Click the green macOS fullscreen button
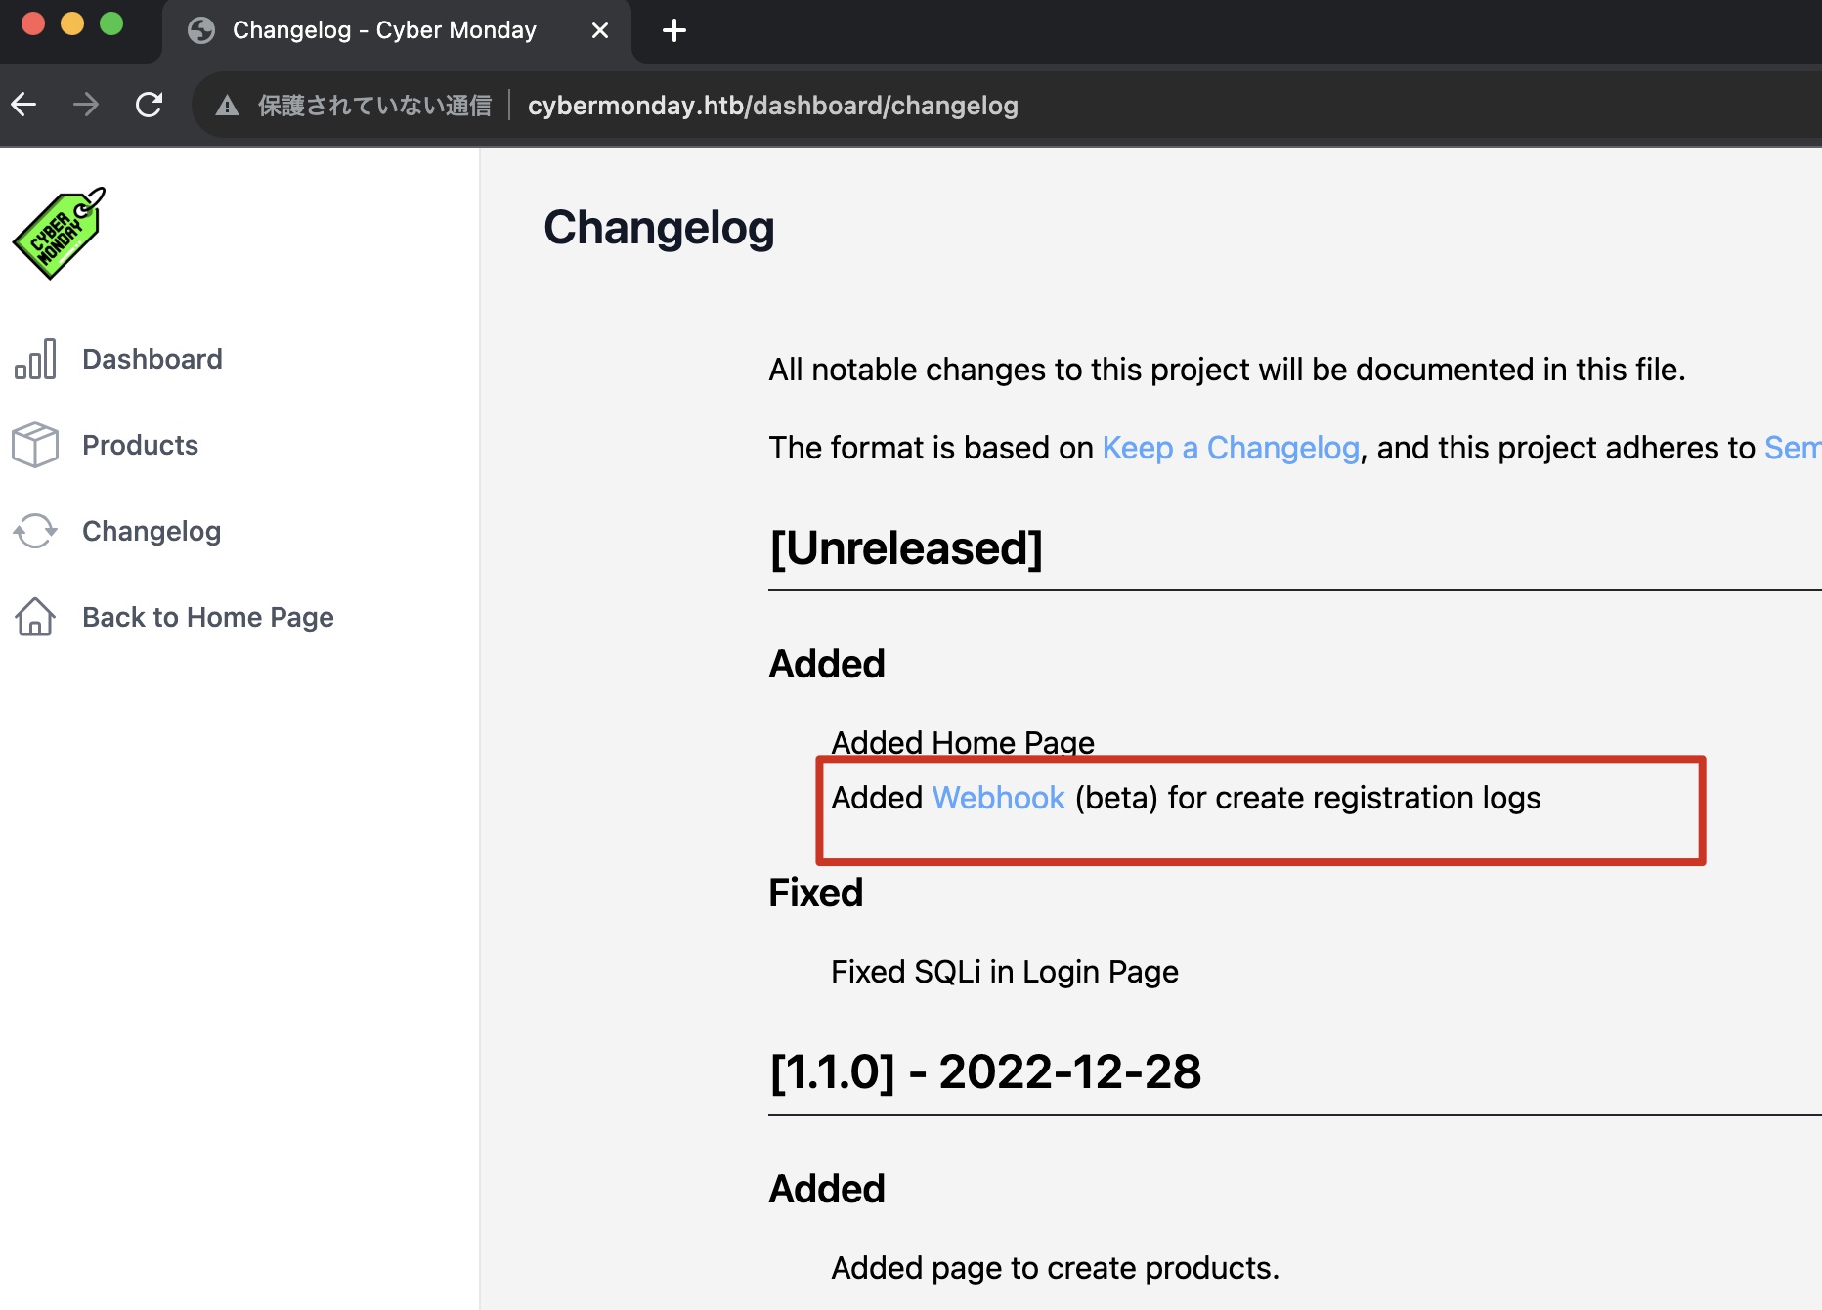 click(x=111, y=23)
